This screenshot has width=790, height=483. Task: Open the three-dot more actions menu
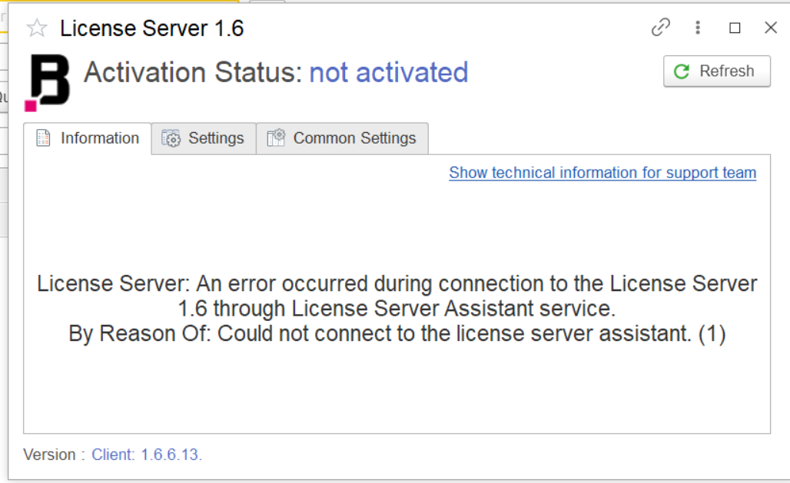click(698, 28)
